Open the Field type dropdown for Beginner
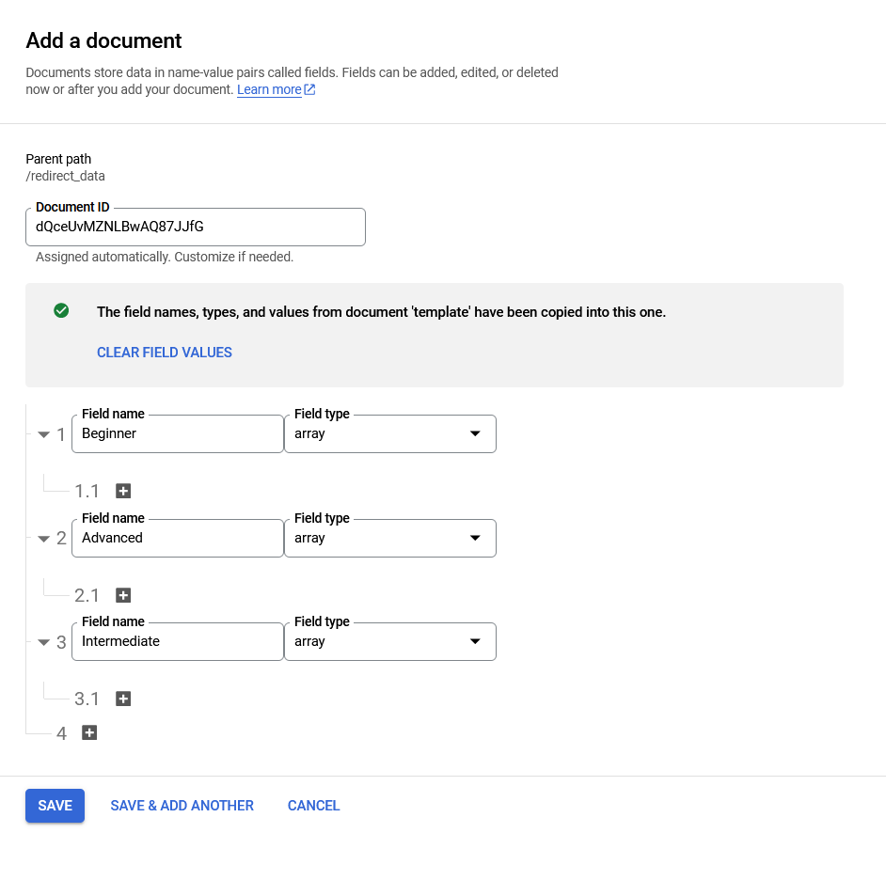The image size is (886, 880). 389,433
